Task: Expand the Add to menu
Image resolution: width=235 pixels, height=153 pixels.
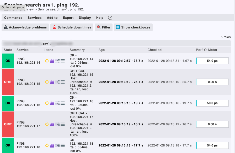Action: point(52,18)
